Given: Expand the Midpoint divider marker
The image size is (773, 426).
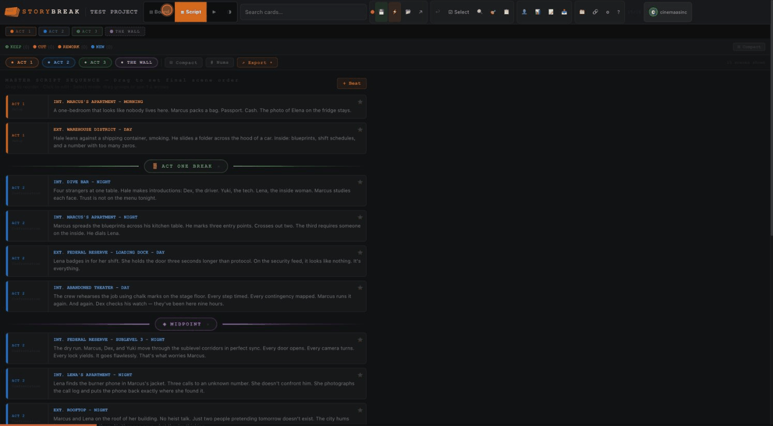Looking at the screenshot, I should (x=186, y=324).
